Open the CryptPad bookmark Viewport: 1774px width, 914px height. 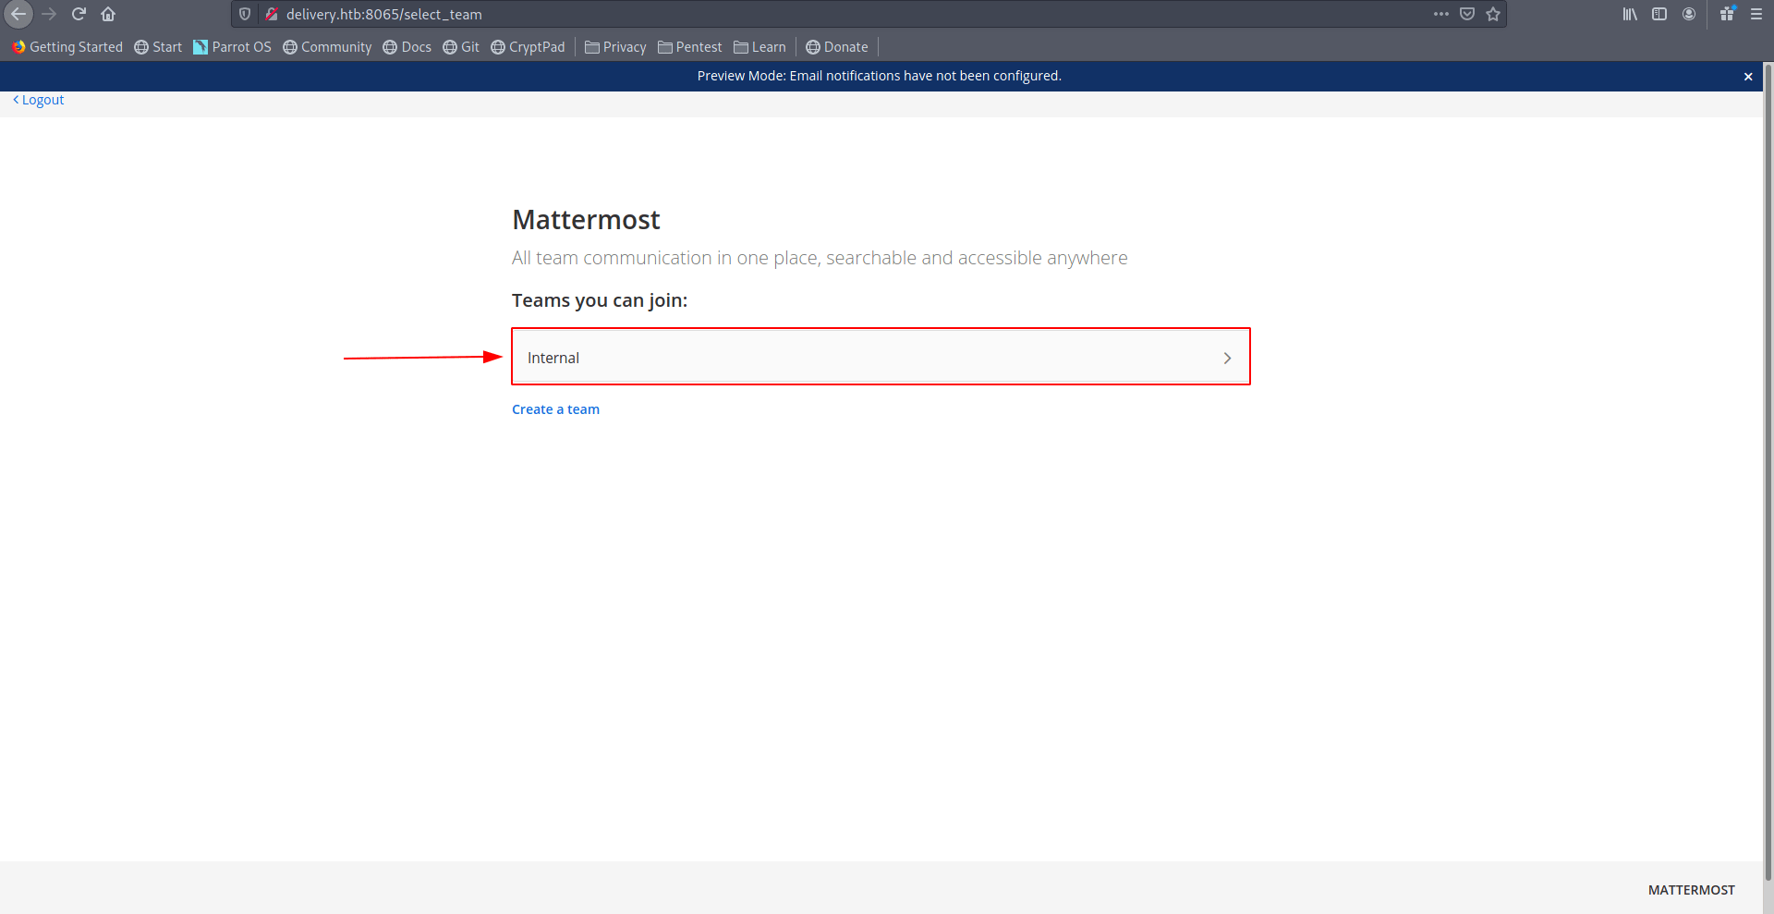(x=528, y=47)
